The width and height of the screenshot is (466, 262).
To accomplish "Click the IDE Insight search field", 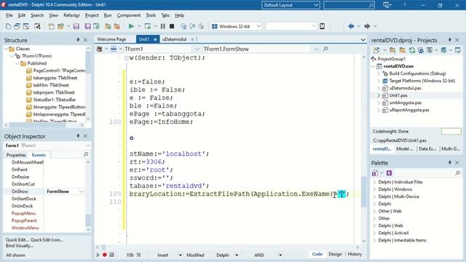I will (x=349, y=5).
